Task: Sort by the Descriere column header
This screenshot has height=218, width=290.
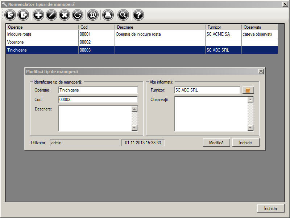Action: (x=160, y=27)
